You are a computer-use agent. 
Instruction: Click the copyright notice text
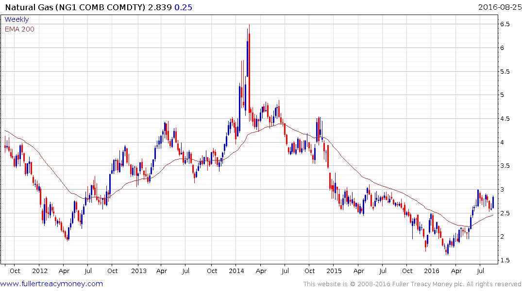[x=412, y=284]
